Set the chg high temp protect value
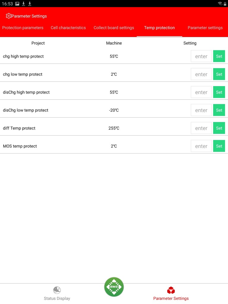This screenshot has width=228, height=304. (x=219, y=56)
